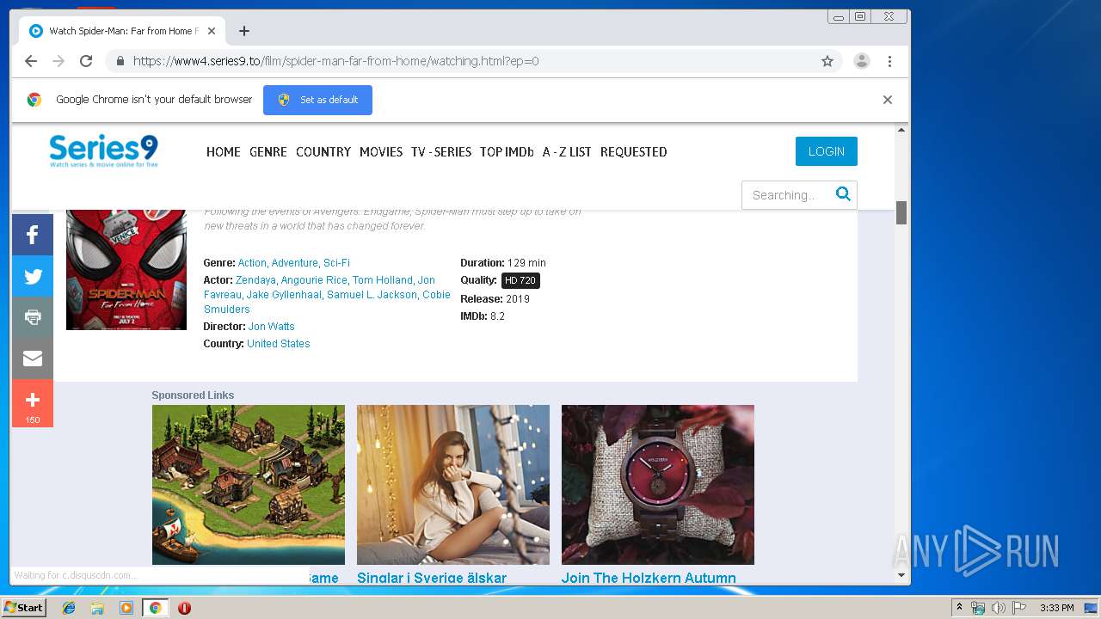1101x619 pixels.
Task: Open the Singlar i Sverige älskar link
Action: pos(432,578)
